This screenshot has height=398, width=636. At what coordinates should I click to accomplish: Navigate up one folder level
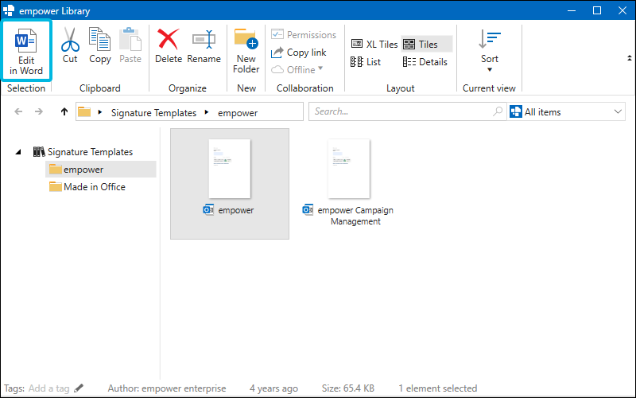[64, 111]
